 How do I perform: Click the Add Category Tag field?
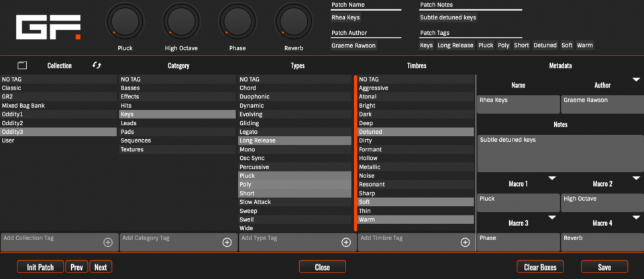coord(178,242)
